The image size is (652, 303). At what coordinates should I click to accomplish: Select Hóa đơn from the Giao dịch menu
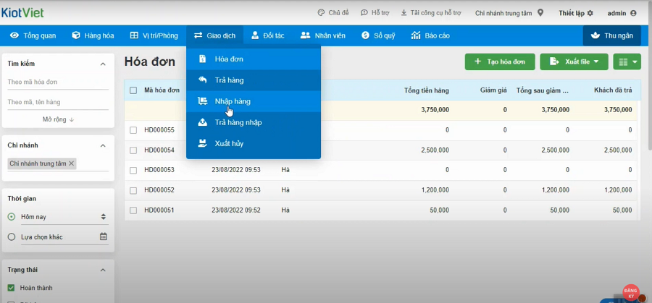click(254, 59)
